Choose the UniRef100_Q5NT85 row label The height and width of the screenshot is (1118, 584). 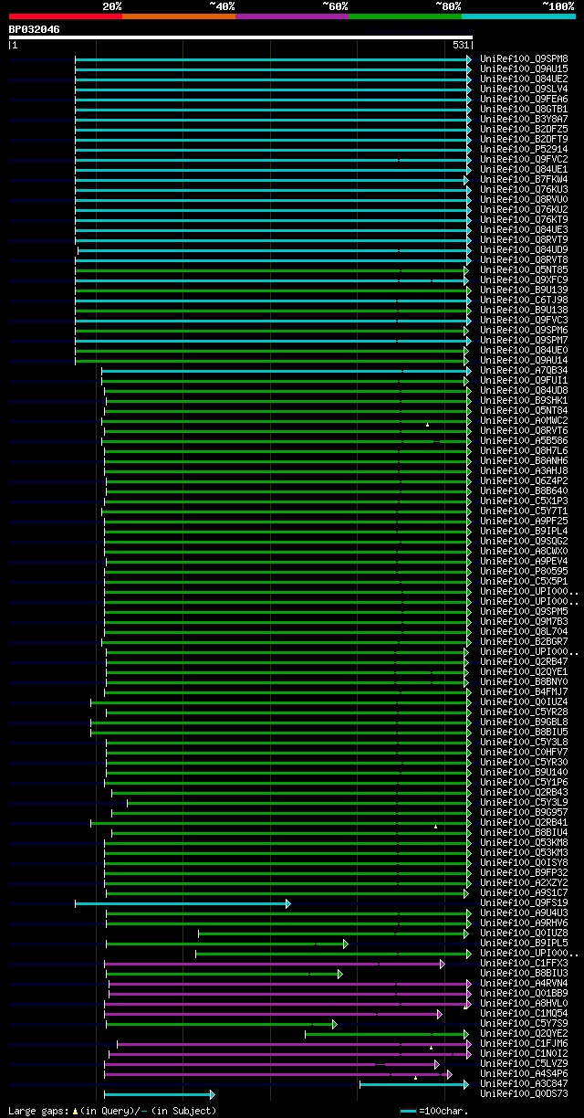(x=525, y=269)
